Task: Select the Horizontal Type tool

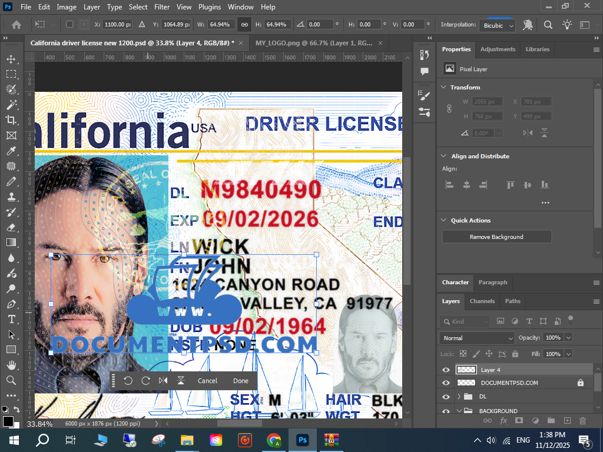Action: click(x=11, y=319)
